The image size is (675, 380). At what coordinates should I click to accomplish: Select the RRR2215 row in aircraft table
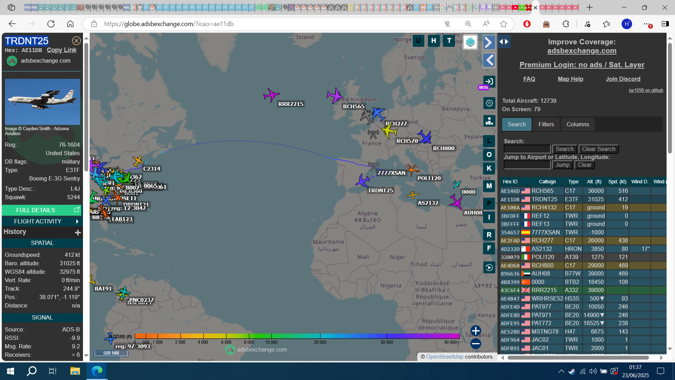pos(583,290)
